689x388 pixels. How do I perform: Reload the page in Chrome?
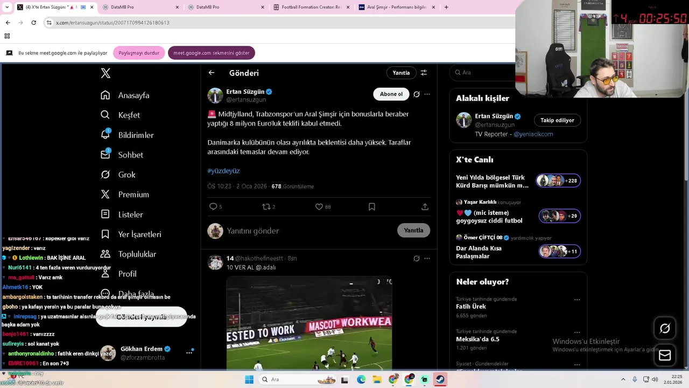coord(33,23)
